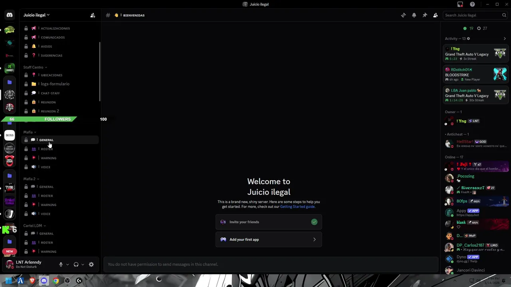Open the Appy app bot avatar
The width and height of the screenshot is (511, 287).
450,212
